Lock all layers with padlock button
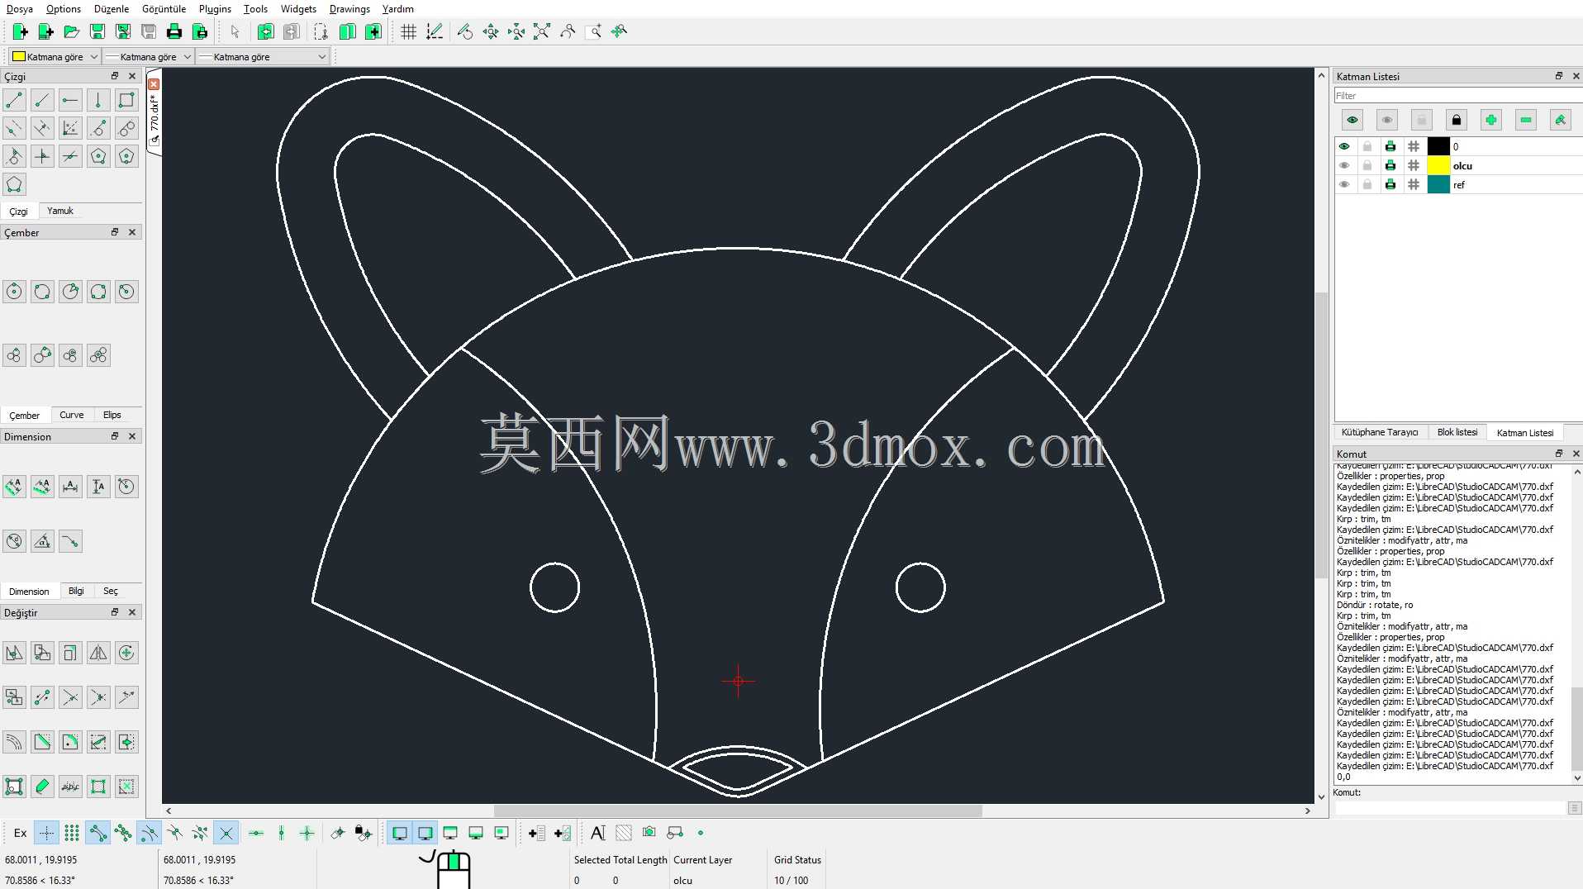 pyautogui.click(x=1457, y=120)
